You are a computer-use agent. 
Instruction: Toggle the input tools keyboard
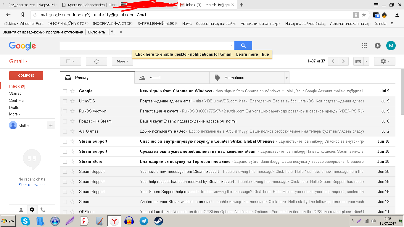point(358,61)
